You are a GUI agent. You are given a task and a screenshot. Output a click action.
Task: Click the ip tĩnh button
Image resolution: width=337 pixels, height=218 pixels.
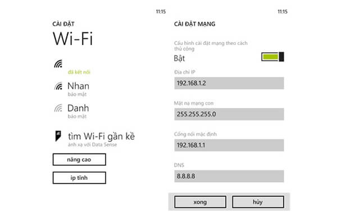click(79, 178)
